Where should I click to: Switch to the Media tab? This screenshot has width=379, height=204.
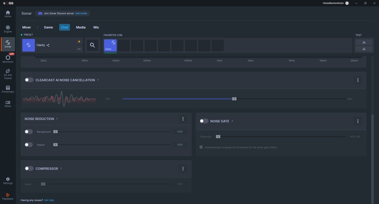pos(81,27)
